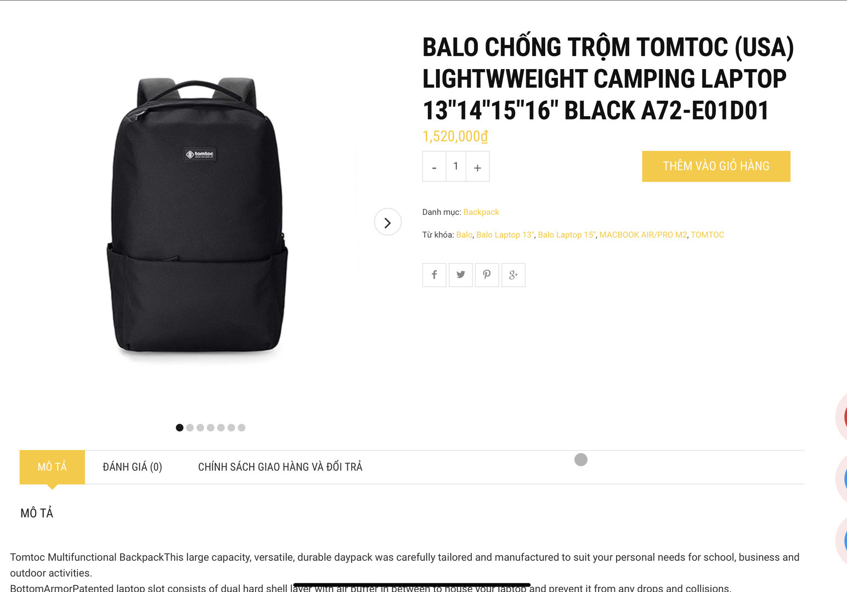Open the TOMTOC keyword link
The width and height of the screenshot is (847, 592).
click(x=707, y=235)
